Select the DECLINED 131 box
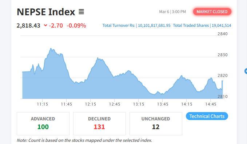 click(99, 124)
